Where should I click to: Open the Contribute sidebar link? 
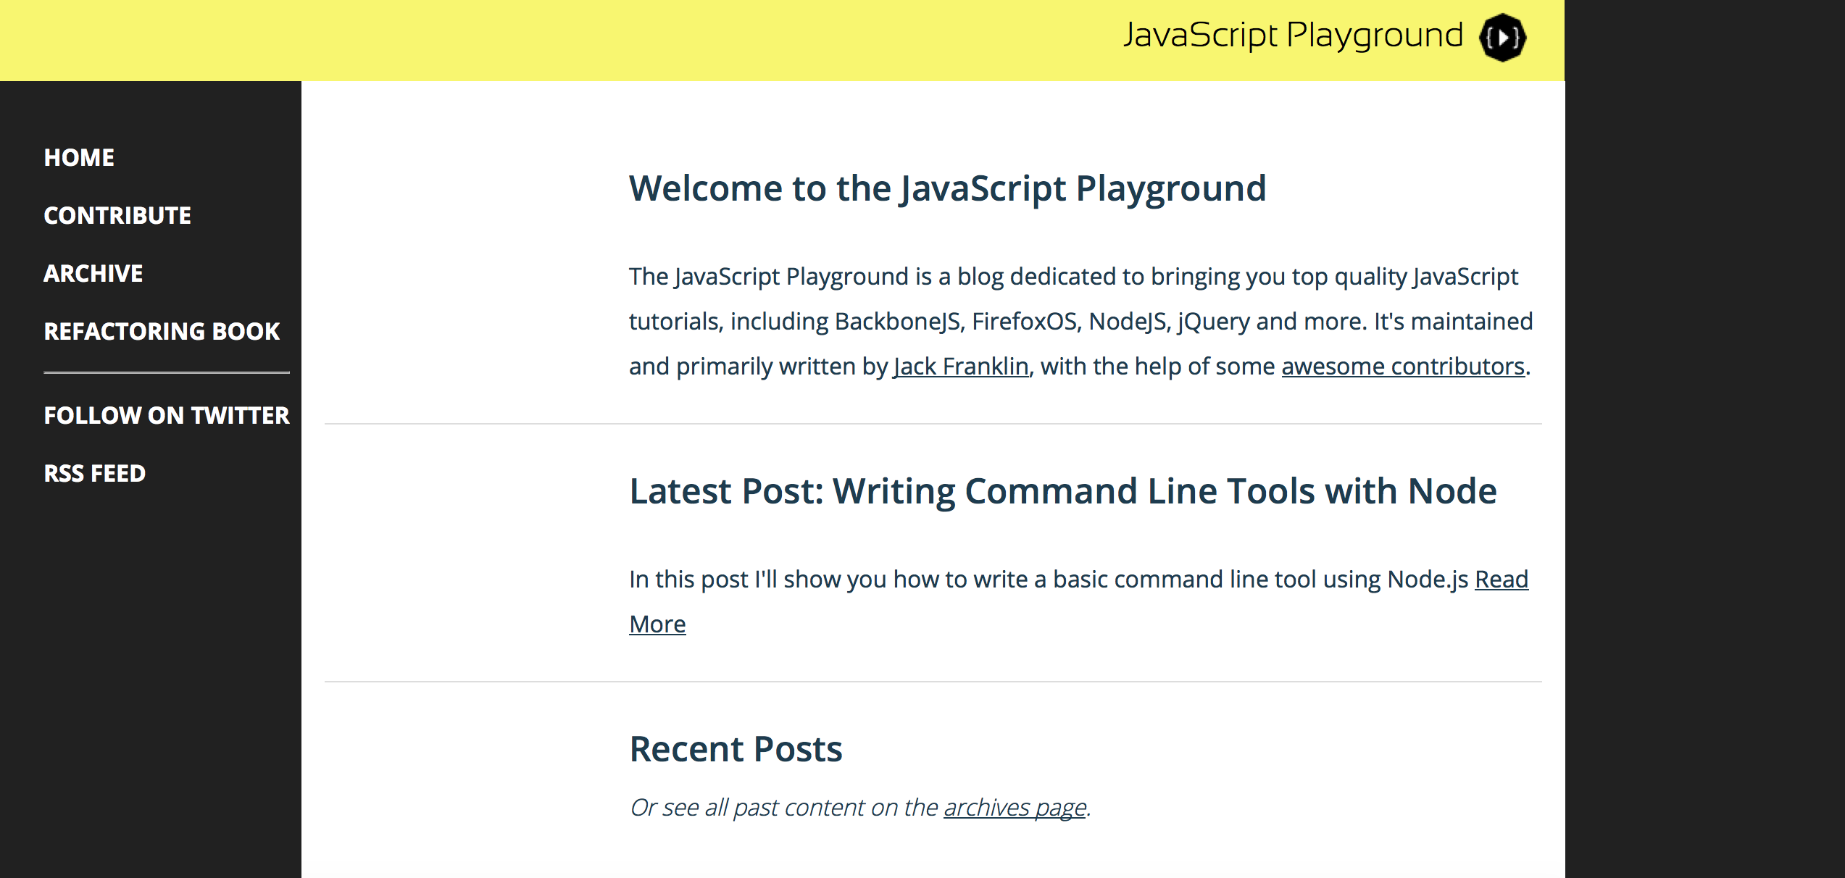click(x=117, y=215)
